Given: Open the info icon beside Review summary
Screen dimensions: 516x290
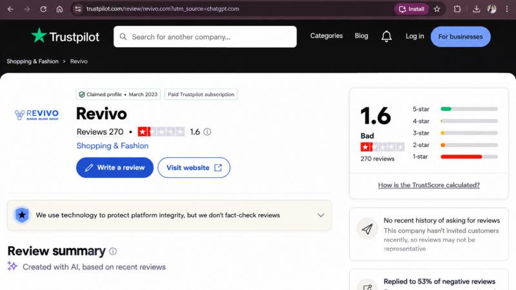Looking at the screenshot, I should [x=113, y=251].
